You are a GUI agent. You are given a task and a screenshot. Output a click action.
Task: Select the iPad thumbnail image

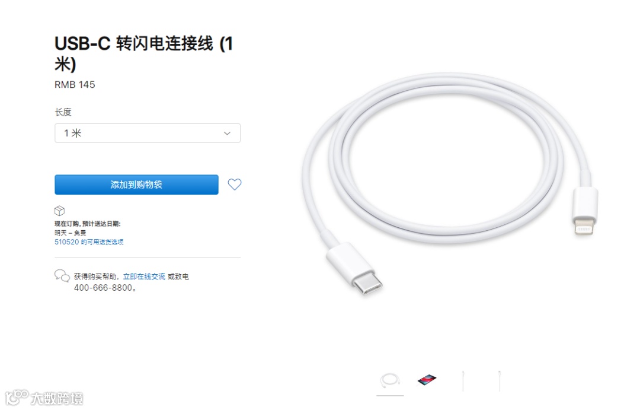(427, 380)
